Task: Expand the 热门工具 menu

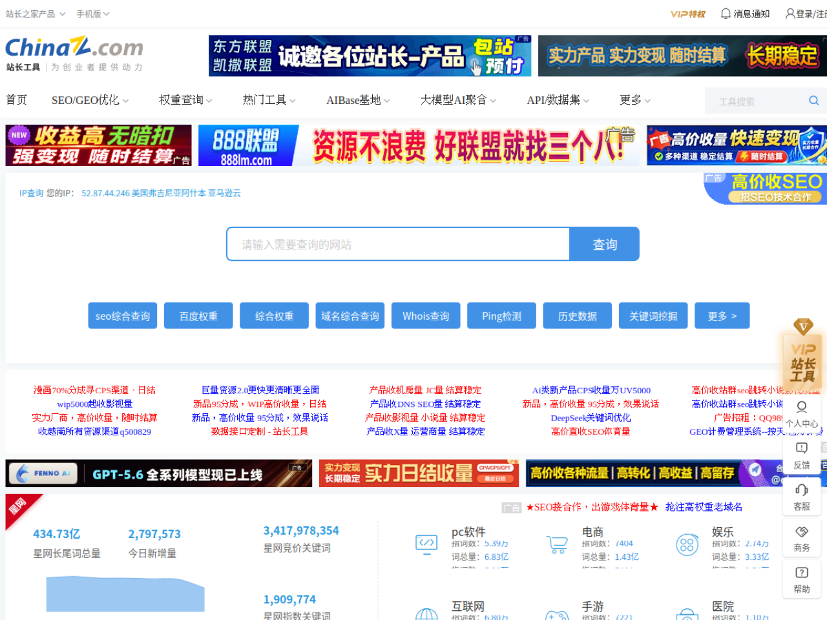Action: [x=269, y=100]
